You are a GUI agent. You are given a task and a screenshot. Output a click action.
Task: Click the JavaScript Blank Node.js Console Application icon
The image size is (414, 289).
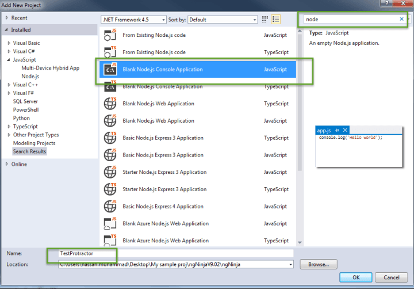(110, 69)
